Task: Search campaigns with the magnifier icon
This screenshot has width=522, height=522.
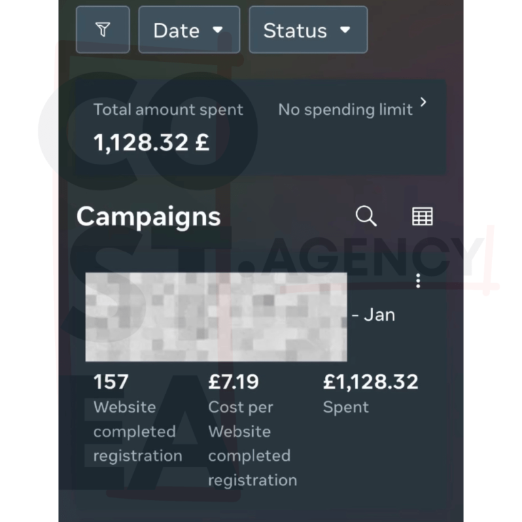Action: coord(366,216)
